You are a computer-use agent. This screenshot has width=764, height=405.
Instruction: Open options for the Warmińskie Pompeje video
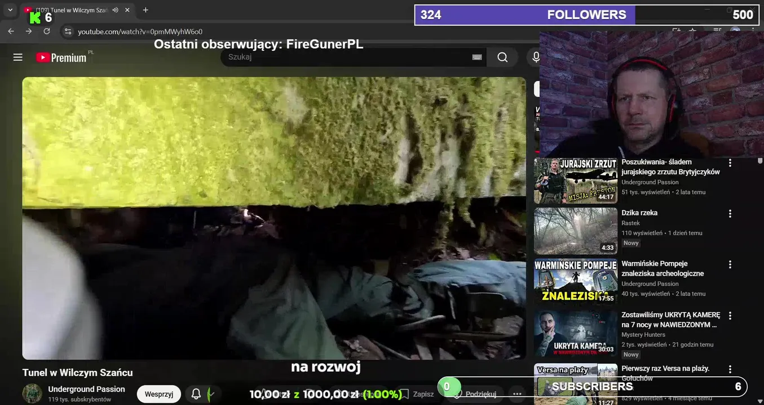tap(730, 264)
